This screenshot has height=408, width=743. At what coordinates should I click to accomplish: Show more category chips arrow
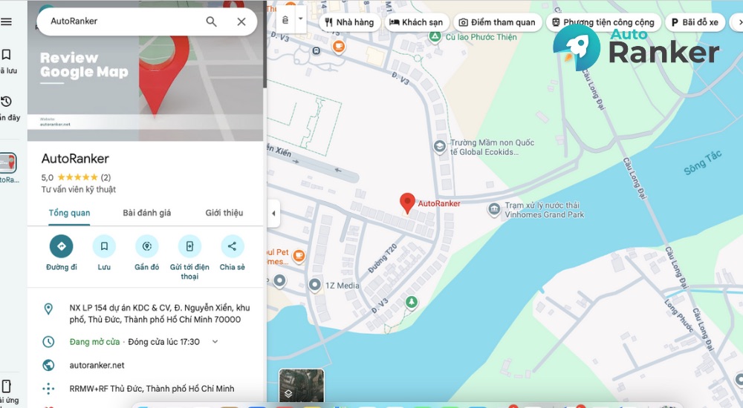click(739, 22)
